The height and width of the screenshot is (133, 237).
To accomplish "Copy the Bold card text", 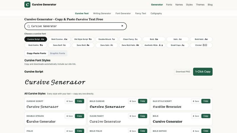I will [206, 116].
